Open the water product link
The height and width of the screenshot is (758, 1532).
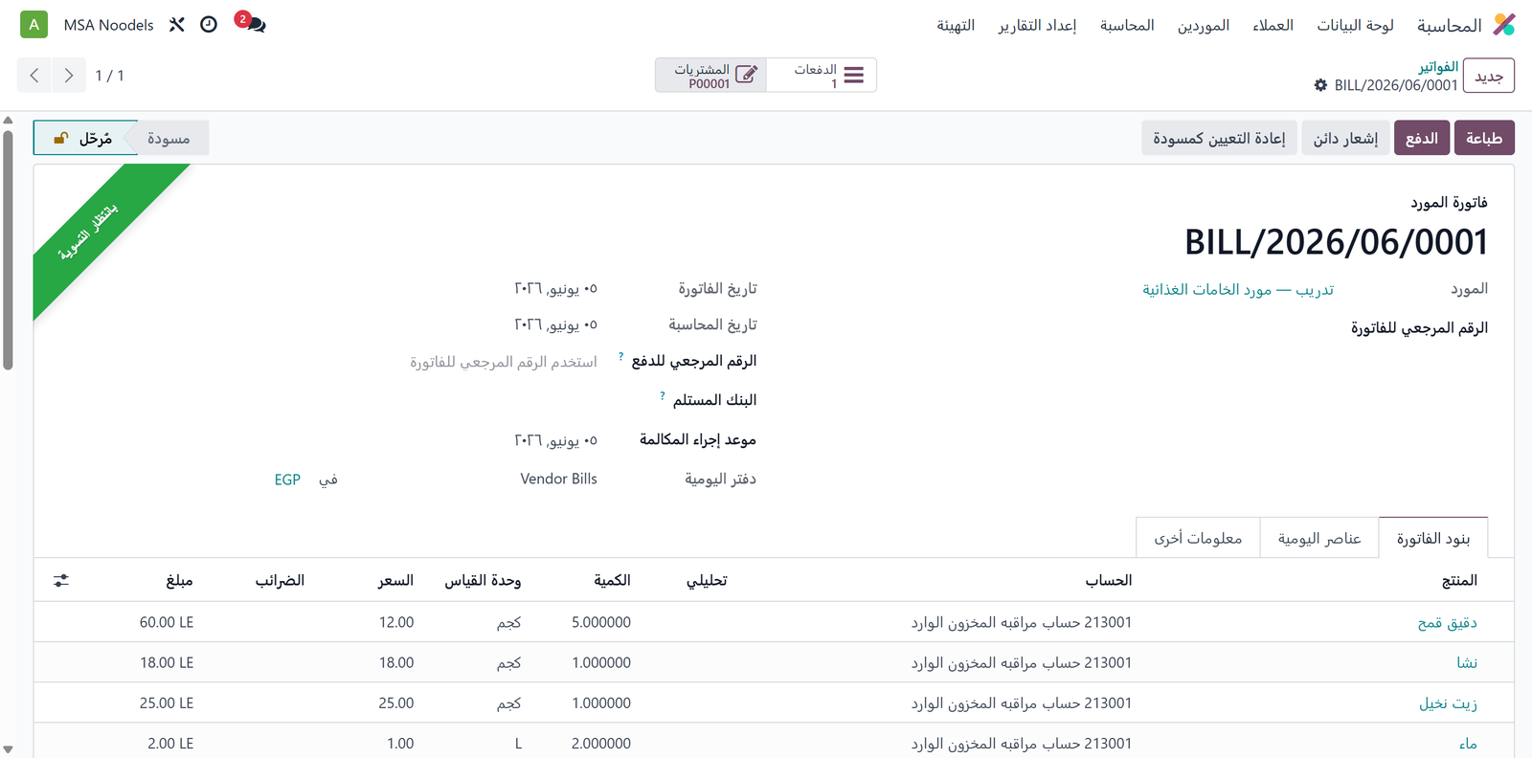click(x=1468, y=744)
